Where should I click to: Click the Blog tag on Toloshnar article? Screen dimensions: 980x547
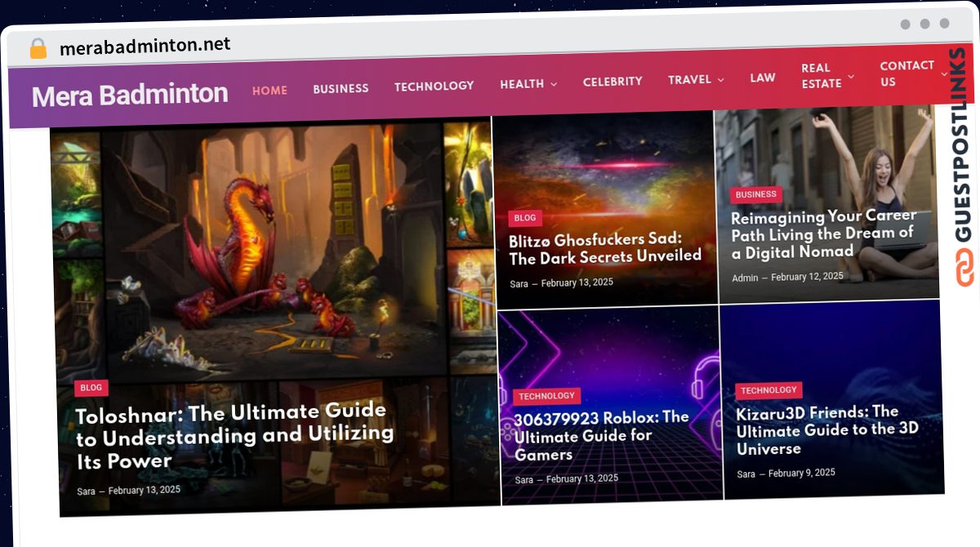click(x=91, y=388)
